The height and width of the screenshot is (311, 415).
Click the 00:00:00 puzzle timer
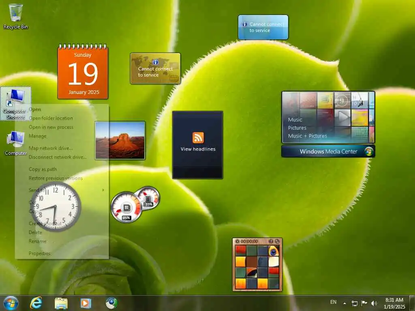click(249, 241)
